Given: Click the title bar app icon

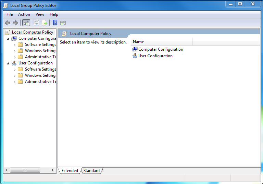Looking at the screenshot, I should pos(5,5).
